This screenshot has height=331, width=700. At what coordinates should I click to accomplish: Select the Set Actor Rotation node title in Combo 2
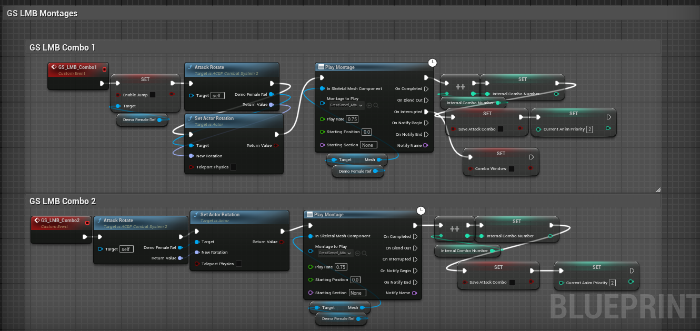click(219, 215)
